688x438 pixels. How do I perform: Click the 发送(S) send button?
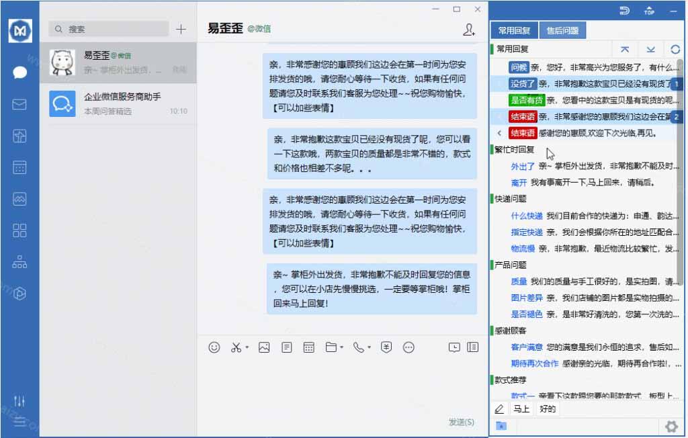461,422
